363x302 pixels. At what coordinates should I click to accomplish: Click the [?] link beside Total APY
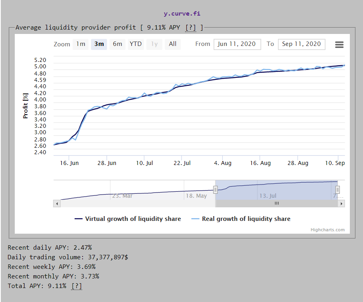77,286
